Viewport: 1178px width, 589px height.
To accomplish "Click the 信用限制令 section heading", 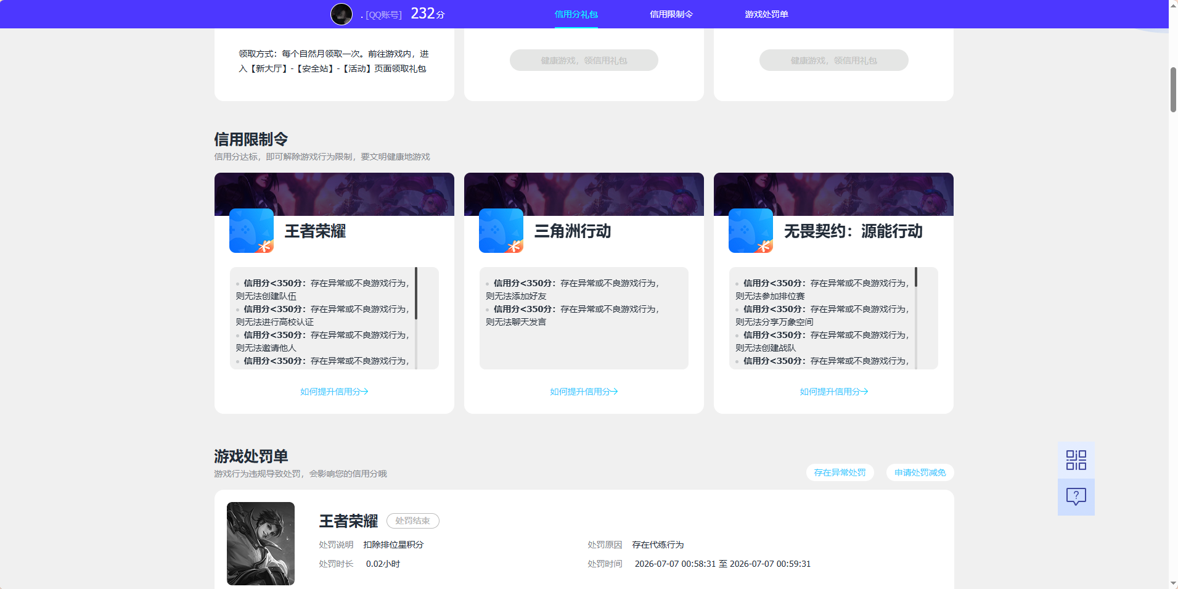I will [x=251, y=139].
